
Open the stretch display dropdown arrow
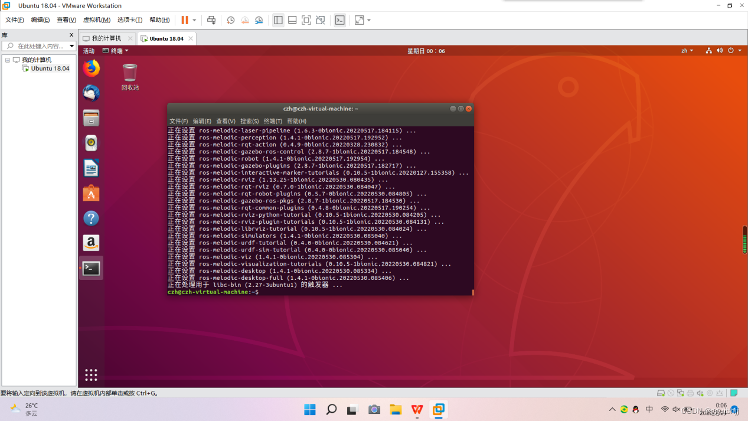click(x=369, y=20)
